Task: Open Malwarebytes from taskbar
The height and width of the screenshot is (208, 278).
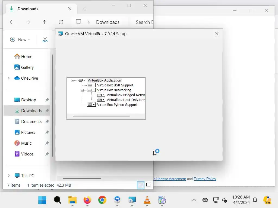Action: tap(117, 200)
